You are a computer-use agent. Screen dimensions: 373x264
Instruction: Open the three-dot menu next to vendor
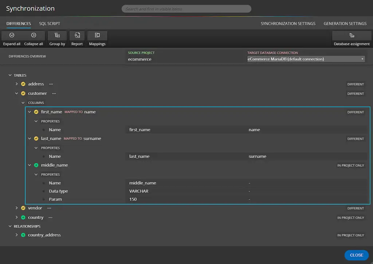(x=49, y=208)
